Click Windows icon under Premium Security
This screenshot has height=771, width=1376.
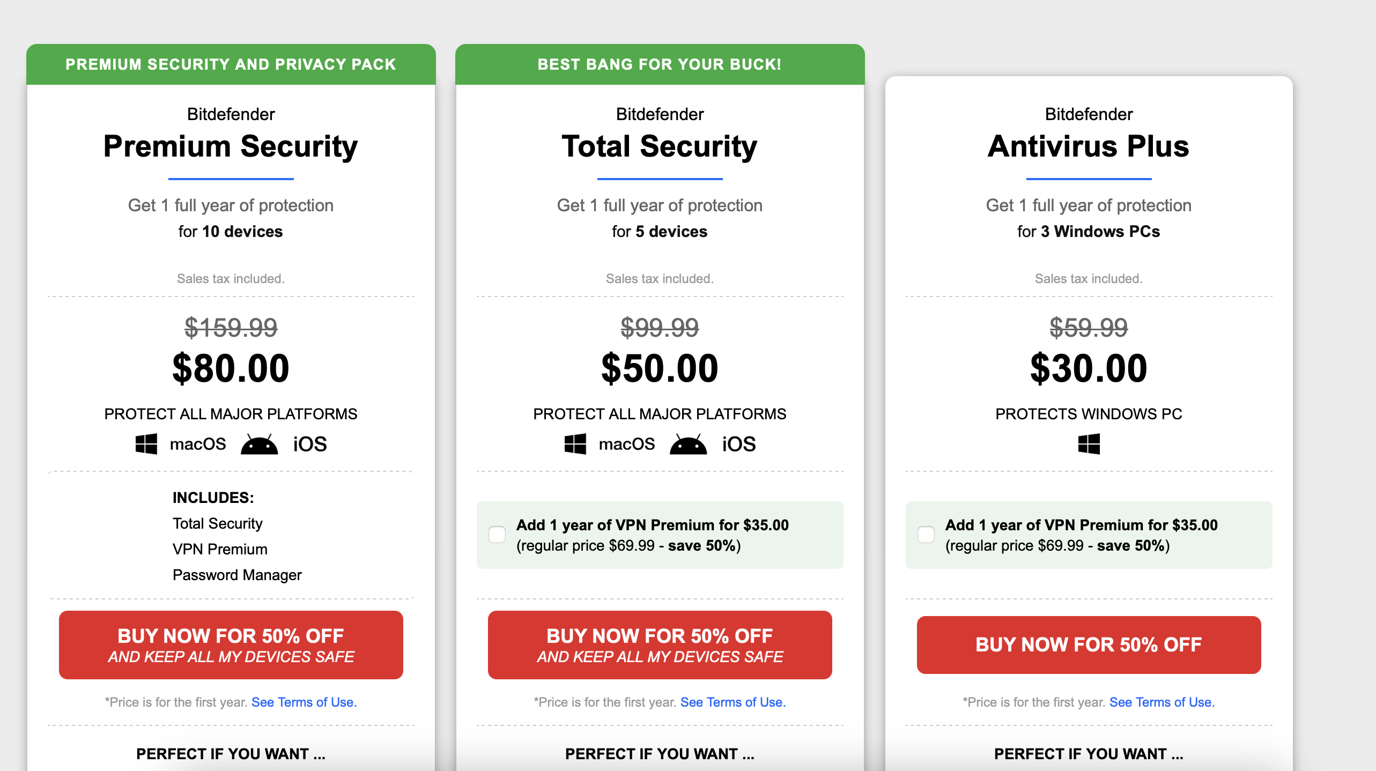(146, 444)
